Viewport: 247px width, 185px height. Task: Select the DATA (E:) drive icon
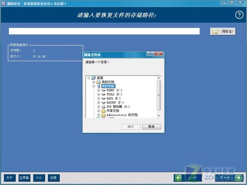coord(103,98)
